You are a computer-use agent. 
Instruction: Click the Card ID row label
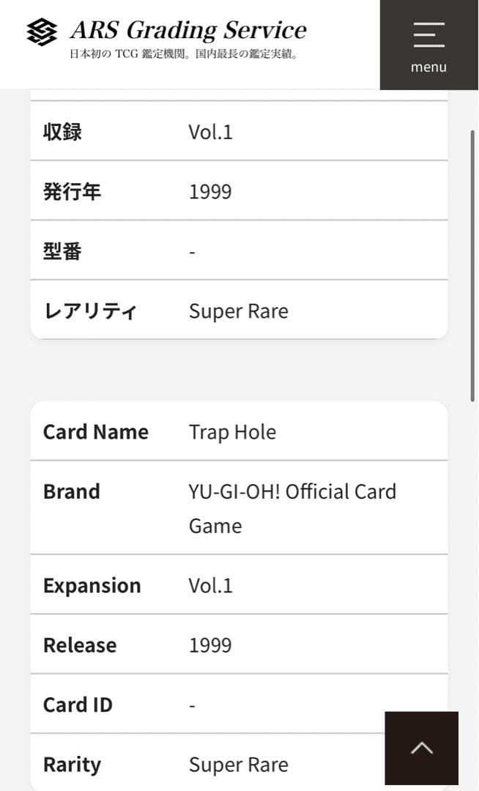click(x=78, y=705)
